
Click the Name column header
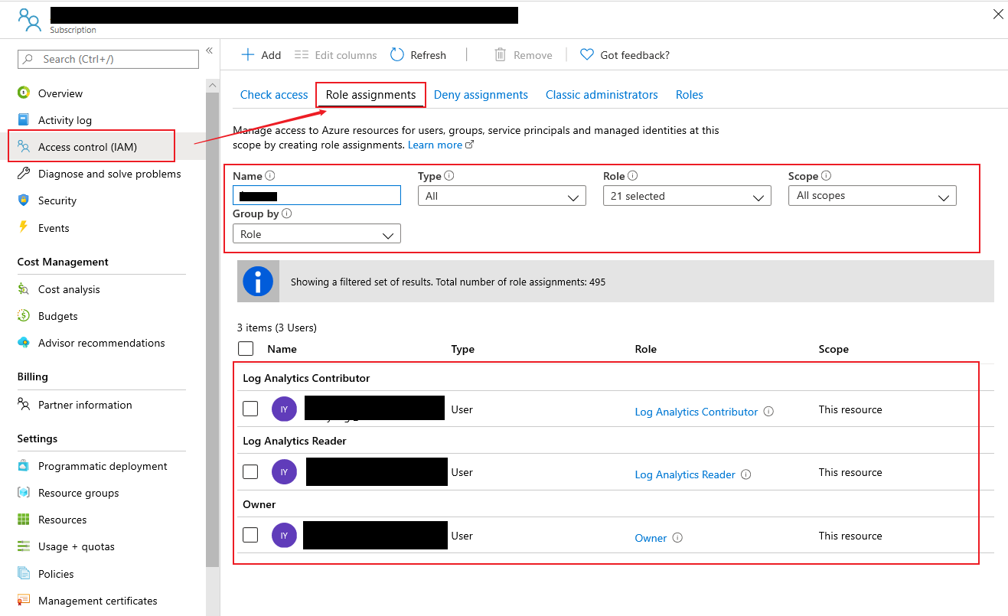click(x=282, y=349)
